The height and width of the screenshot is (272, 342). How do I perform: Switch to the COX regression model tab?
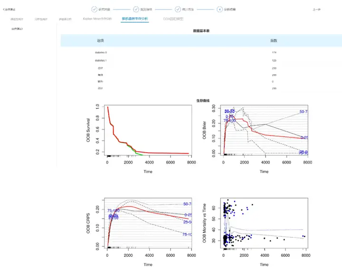coord(173,19)
